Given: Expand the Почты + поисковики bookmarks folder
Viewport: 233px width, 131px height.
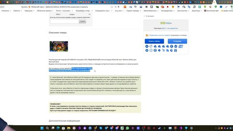Looking at the screenshot, I should (64, 11).
